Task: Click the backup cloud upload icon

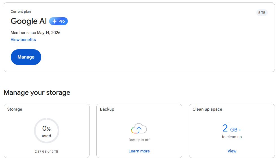Action: [139, 128]
